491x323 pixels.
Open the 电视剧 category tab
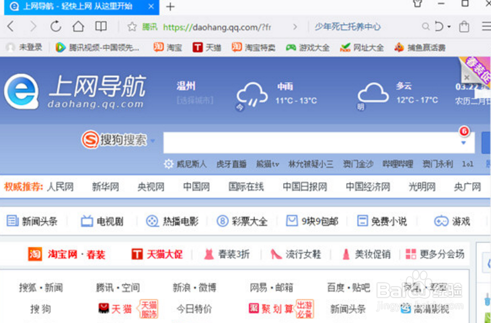(x=102, y=221)
